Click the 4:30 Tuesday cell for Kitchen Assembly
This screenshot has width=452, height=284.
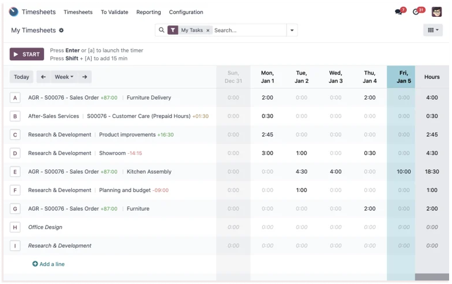tap(302, 172)
